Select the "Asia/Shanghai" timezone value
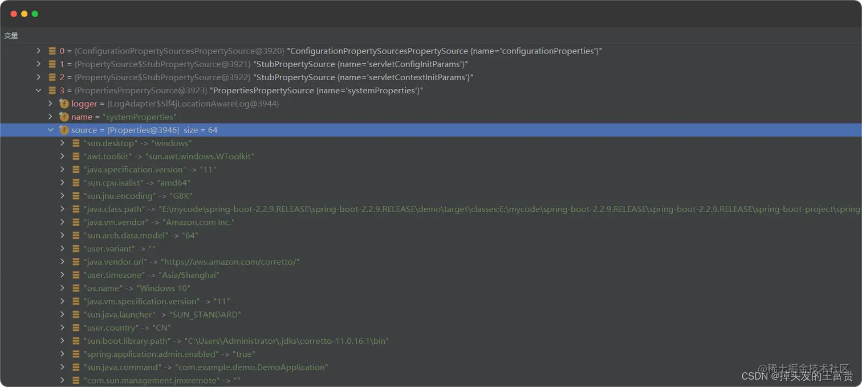This screenshot has width=862, height=387. (189, 275)
